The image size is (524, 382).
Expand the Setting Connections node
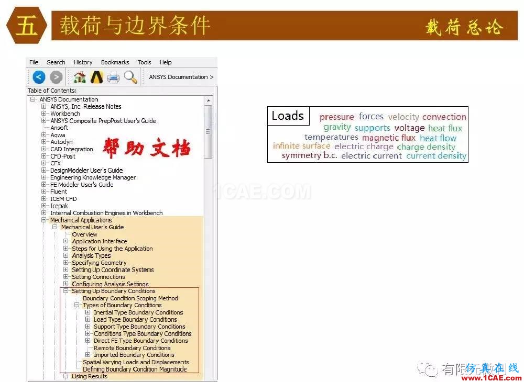[x=66, y=277]
